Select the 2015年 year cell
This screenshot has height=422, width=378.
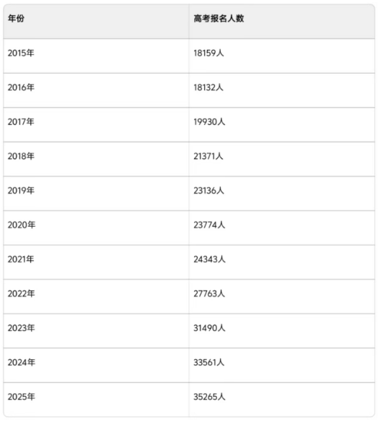click(x=21, y=53)
